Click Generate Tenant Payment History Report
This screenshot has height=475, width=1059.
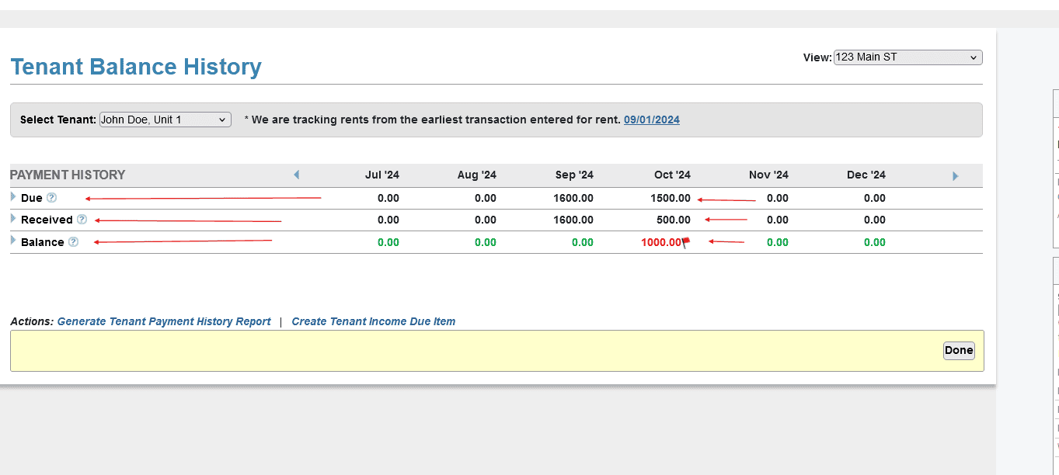click(x=164, y=321)
